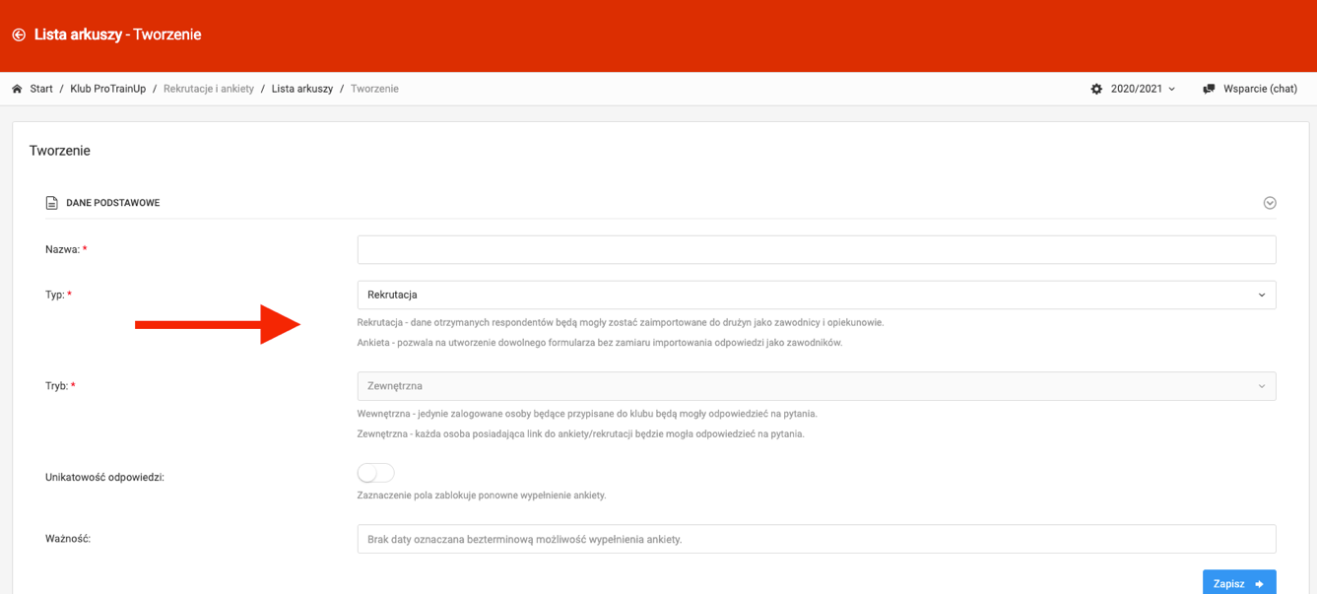Open Rekrutacje i ankiety breadcrumb item
Image resolution: width=1317 pixels, height=594 pixels.
point(208,89)
